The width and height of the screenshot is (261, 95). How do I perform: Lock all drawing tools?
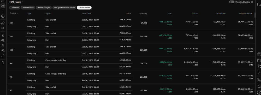click(3, 45)
